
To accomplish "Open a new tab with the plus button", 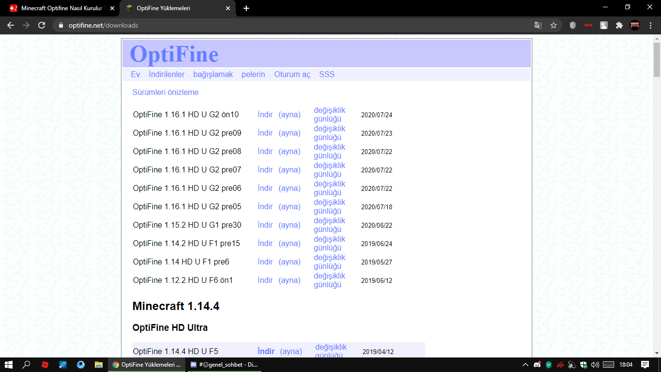I will [246, 8].
